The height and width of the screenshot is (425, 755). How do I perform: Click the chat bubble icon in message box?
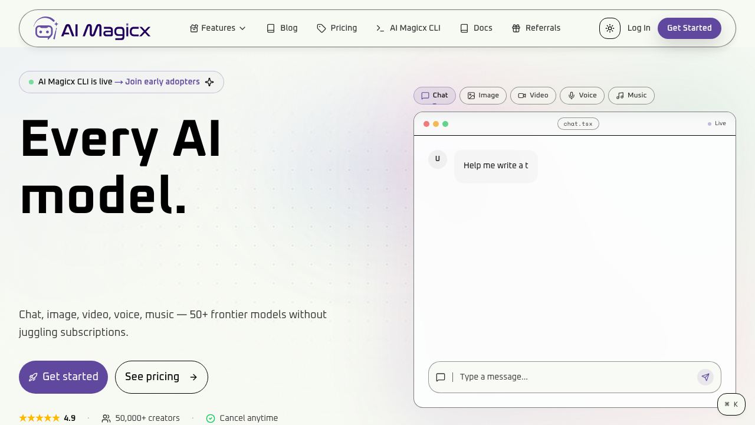coord(441,377)
